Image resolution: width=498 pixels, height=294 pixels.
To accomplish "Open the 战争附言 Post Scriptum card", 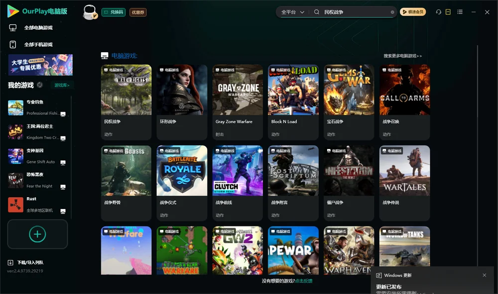I will pyautogui.click(x=293, y=183).
